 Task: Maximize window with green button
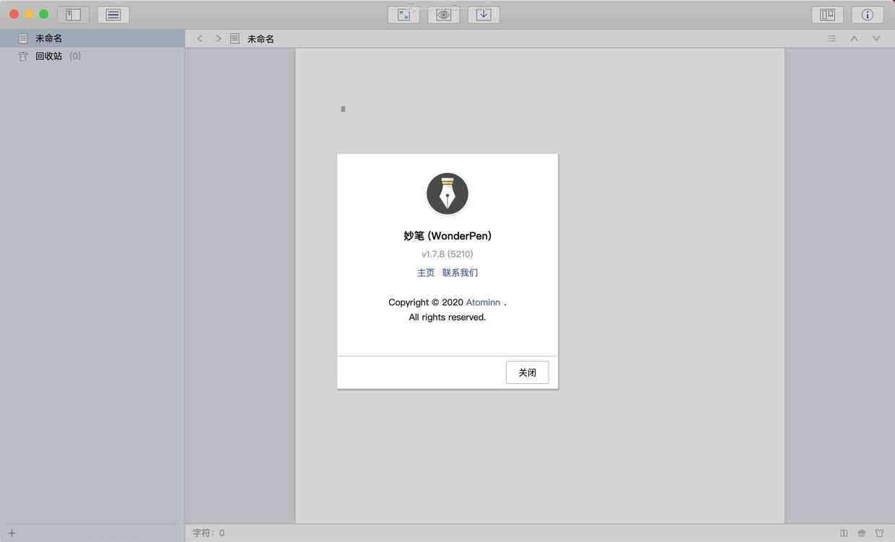tap(43, 14)
